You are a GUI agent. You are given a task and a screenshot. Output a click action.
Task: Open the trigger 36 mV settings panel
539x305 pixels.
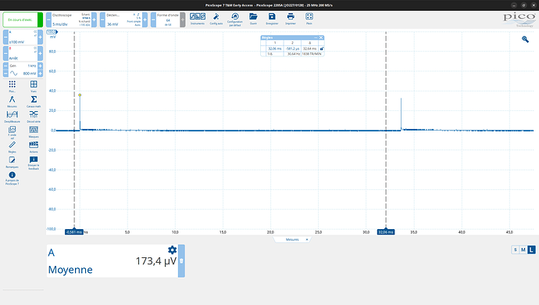pyautogui.click(x=123, y=20)
